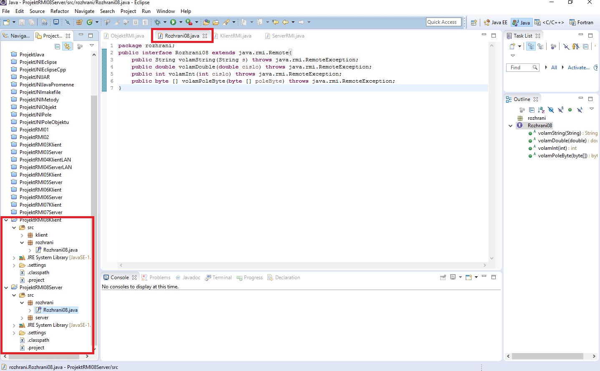Click the green Run button in toolbar
This screenshot has height=371, width=600.
point(173,22)
